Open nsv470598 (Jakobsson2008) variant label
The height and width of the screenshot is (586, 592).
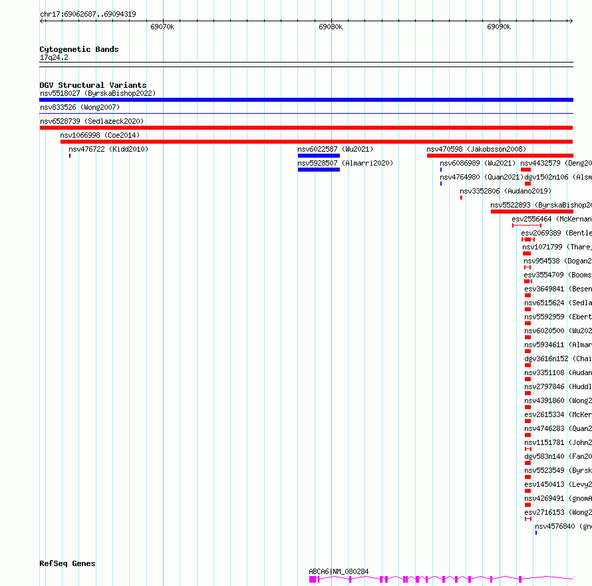click(x=476, y=149)
